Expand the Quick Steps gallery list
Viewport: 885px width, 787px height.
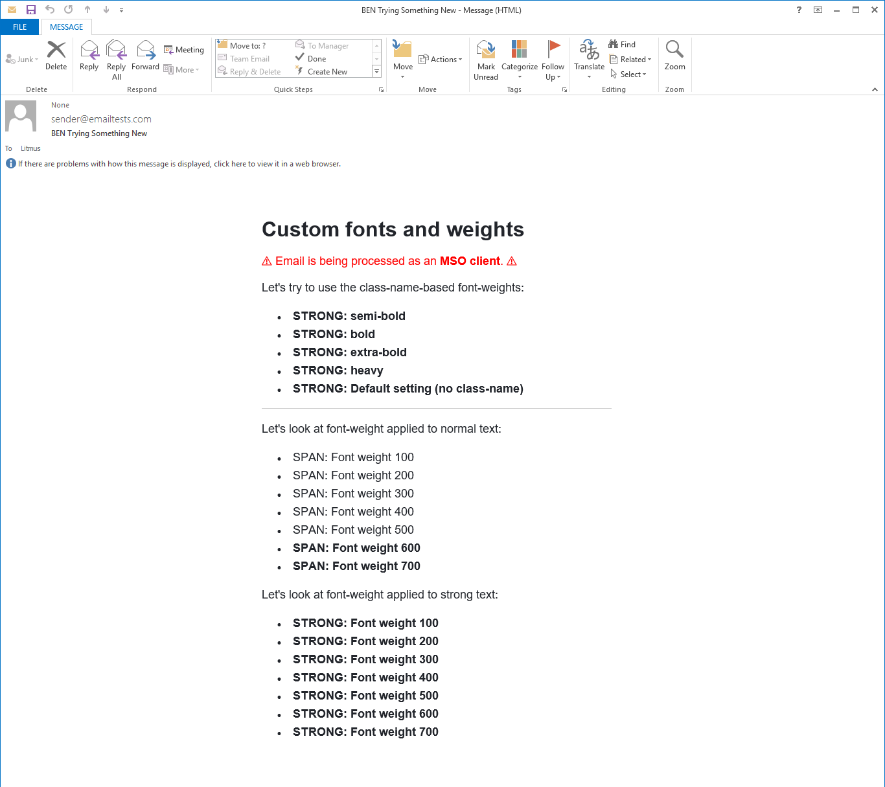[376, 72]
